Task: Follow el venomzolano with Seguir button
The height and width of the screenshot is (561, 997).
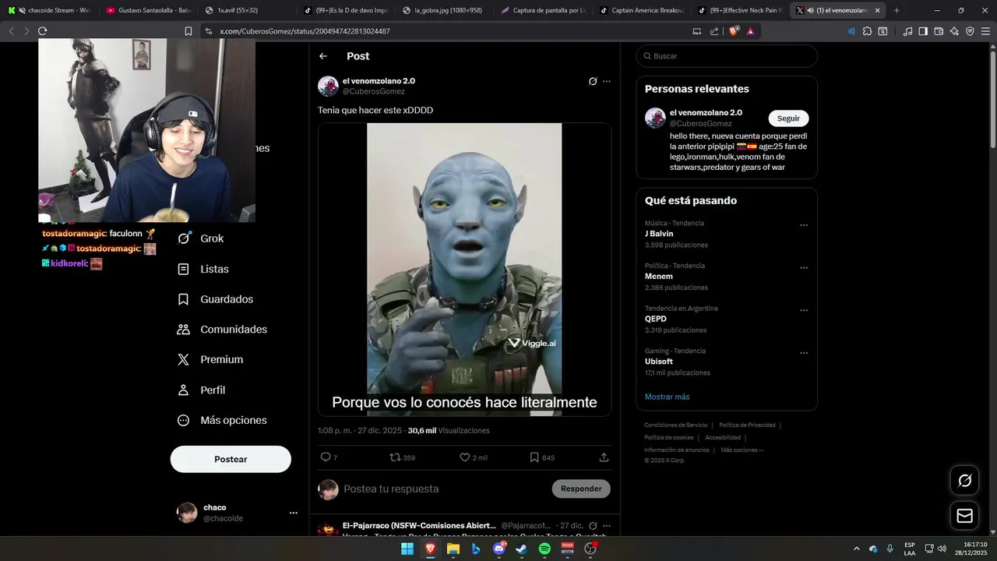Action: tap(788, 118)
